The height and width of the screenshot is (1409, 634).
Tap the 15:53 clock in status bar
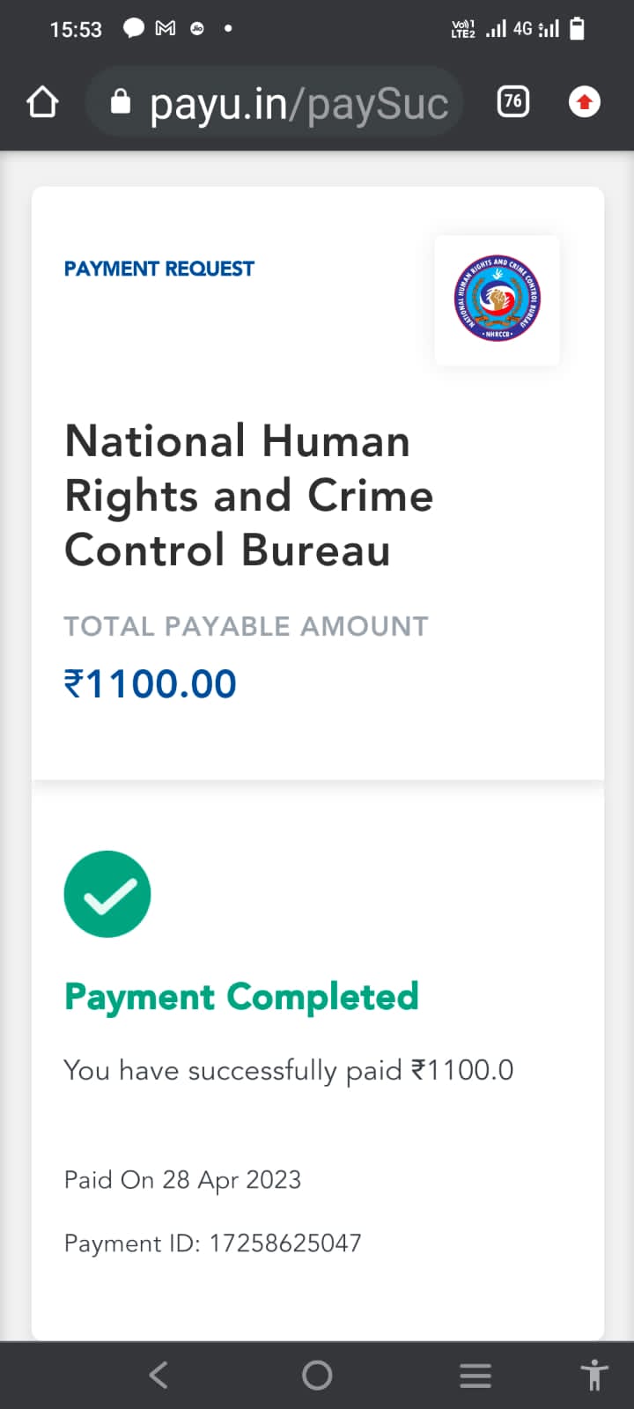point(76,29)
